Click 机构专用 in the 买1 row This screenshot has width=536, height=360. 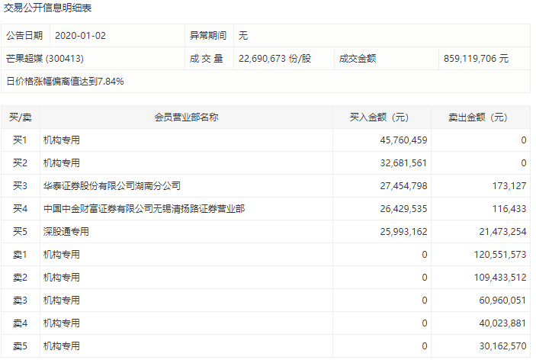(62, 140)
